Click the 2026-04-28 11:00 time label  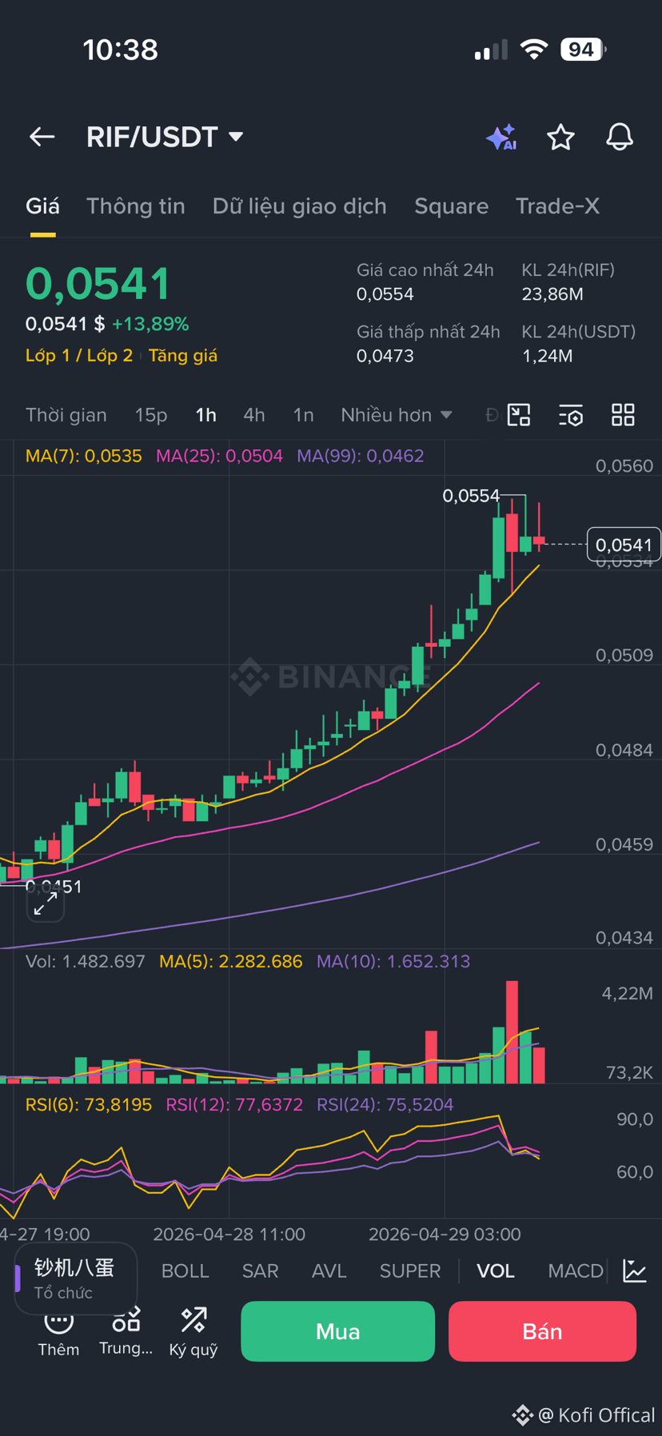coord(229,1235)
